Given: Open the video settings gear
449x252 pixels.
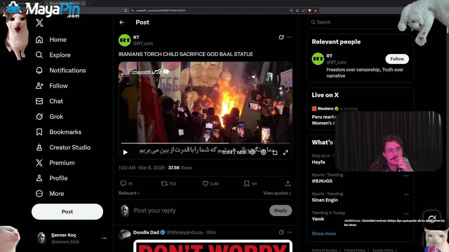Looking at the screenshot, I should click(263, 152).
